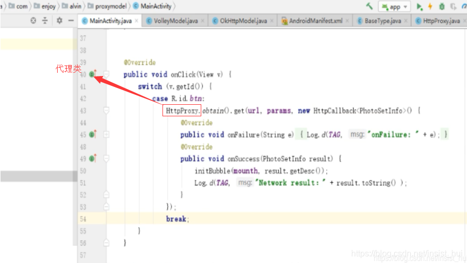This screenshot has height=263, width=467.
Task: Click the fold end marker on line 52
Action: (106, 194)
